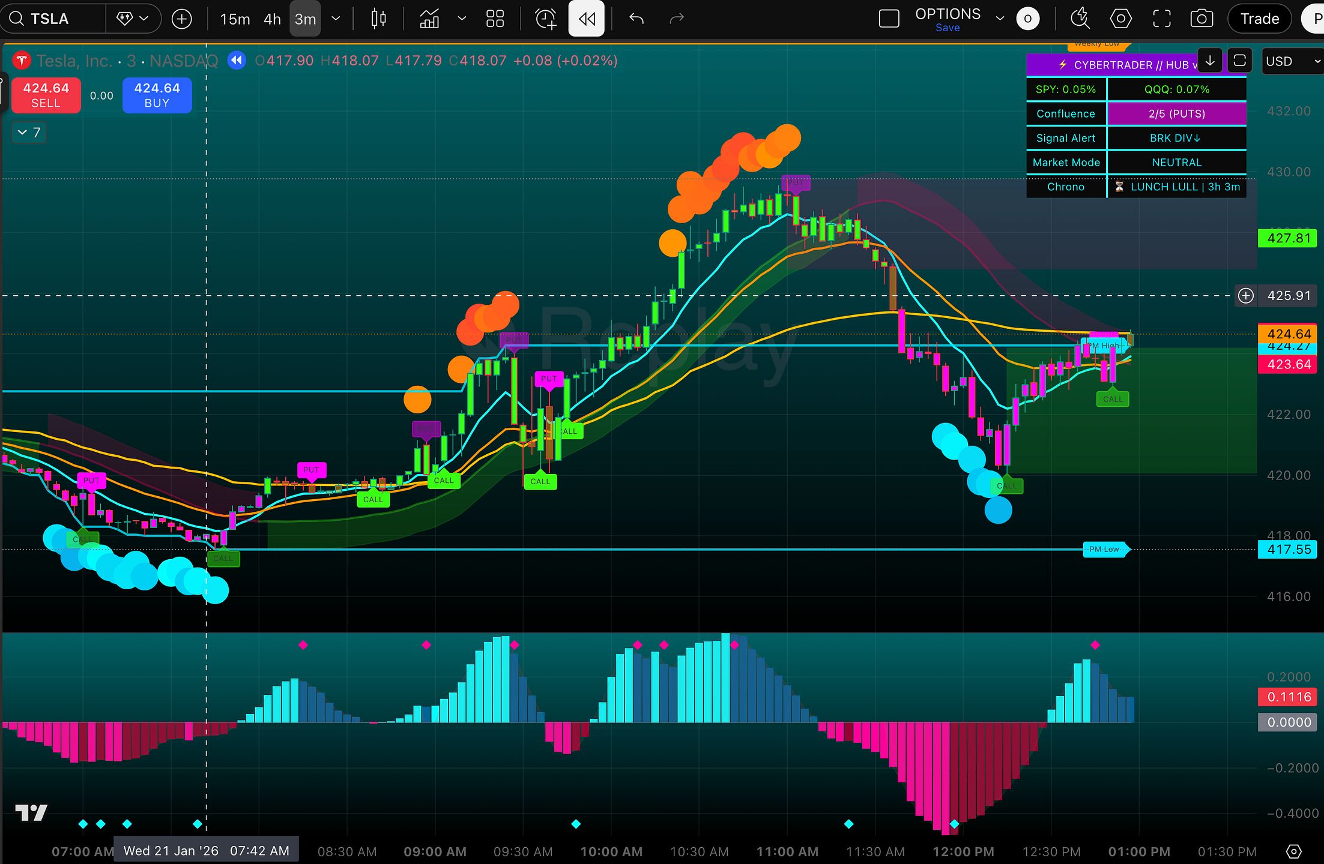Click the Tesla logo in the chart legend
The height and width of the screenshot is (864, 1324).
[x=22, y=61]
